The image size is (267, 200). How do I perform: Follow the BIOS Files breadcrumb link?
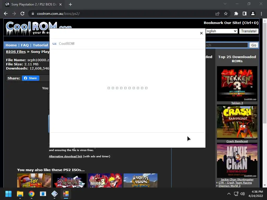16,52
